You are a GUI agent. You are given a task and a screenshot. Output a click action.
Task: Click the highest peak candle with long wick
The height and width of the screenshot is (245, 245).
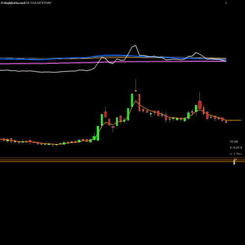136,86
